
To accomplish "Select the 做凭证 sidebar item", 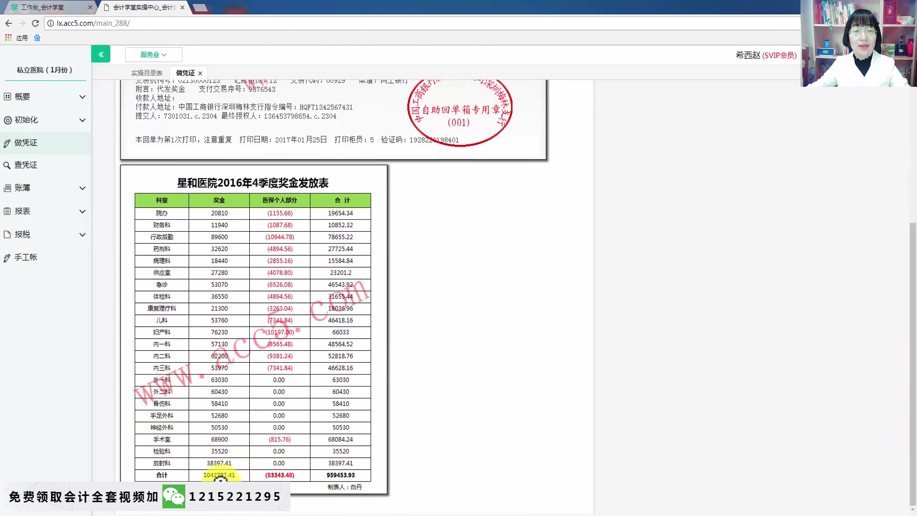I will [x=26, y=142].
